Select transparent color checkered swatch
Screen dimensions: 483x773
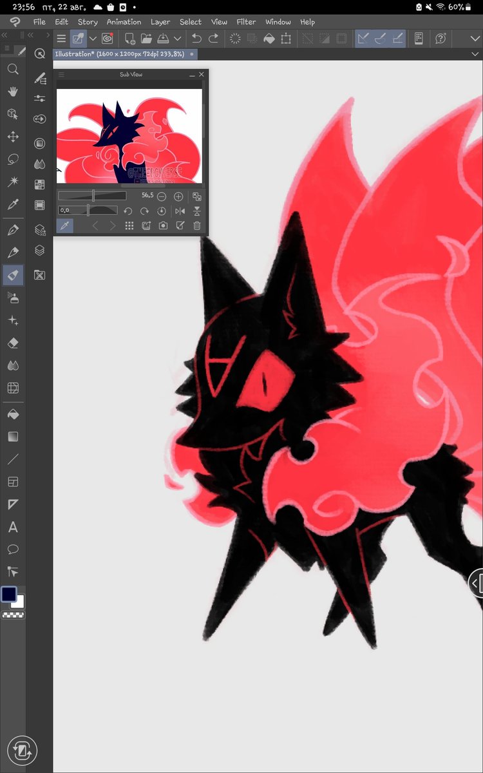[12, 615]
